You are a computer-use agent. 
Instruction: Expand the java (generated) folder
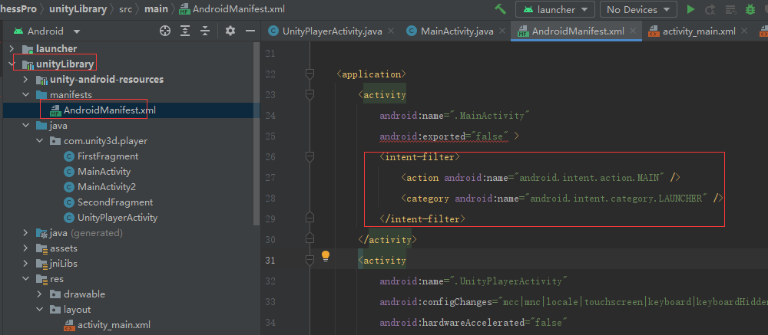[x=25, y=233]
